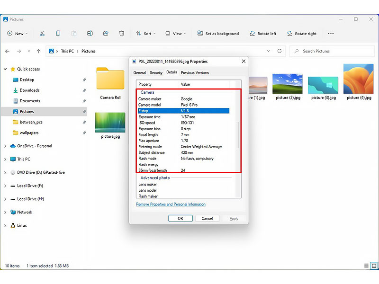379x284 pixels.
Task: Click the Value column header
Action: [204, 84]
